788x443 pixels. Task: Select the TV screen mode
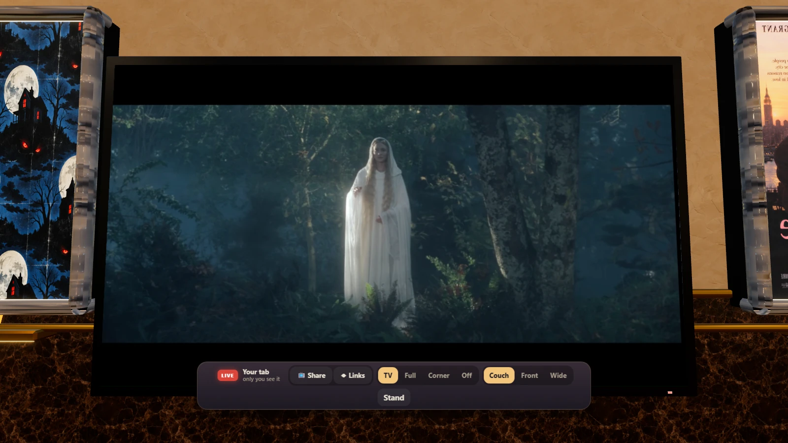388,376
